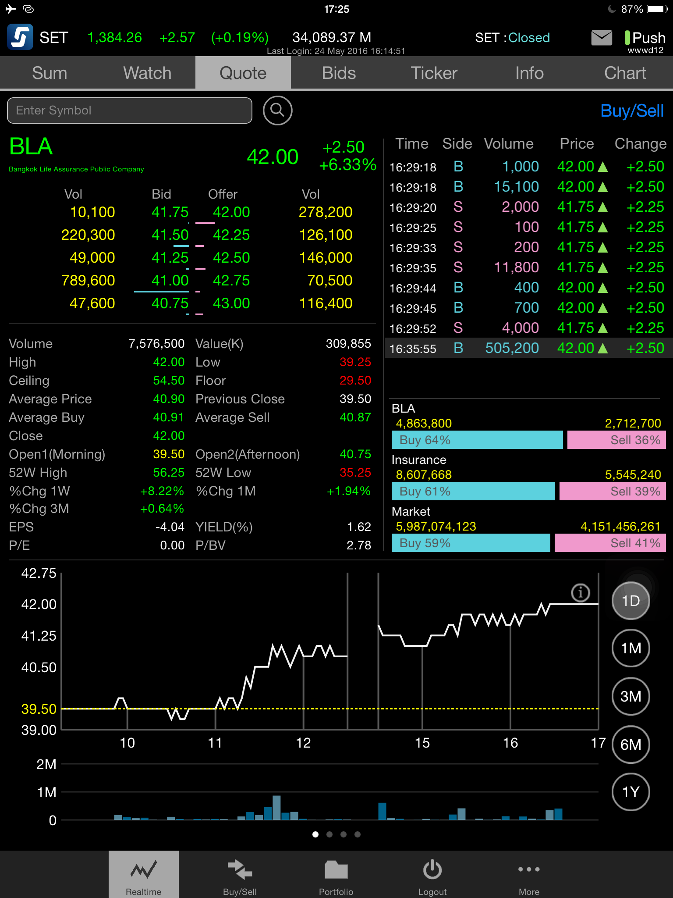Tap the 52W High value 56.25
673x898 pixels.
click(x=169, y=473)
